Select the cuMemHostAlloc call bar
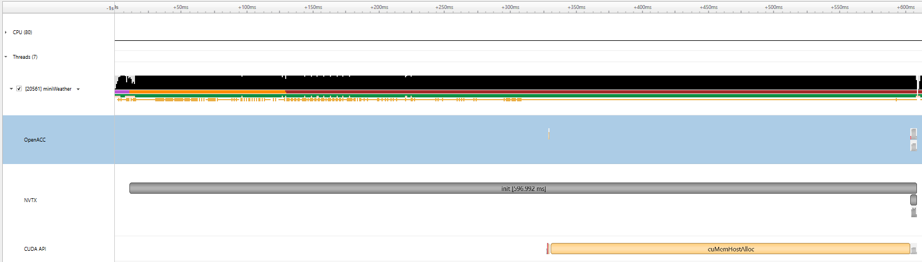 point(730,249)
